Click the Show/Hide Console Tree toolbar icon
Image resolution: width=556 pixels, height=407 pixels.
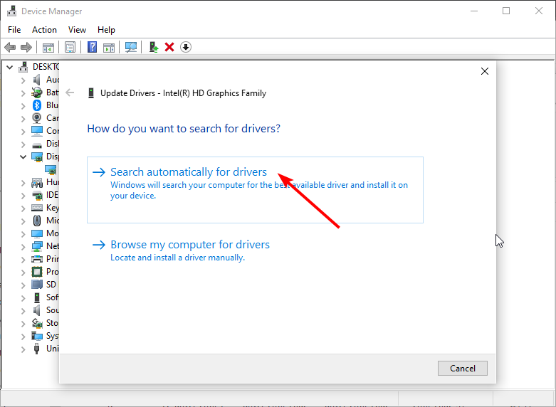coord(48,47)
